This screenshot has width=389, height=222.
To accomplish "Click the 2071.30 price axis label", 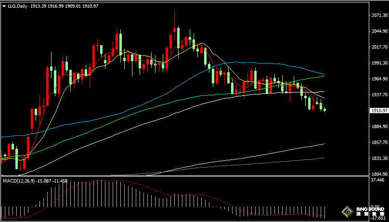I will [379, 15].
